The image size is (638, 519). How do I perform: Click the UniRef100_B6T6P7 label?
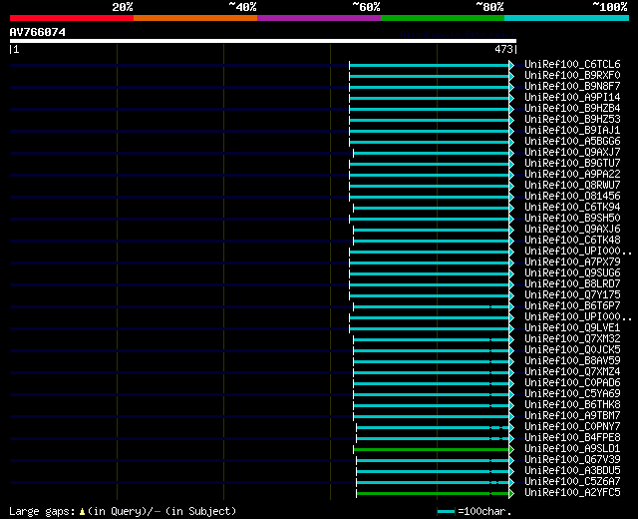pos(572,306)
